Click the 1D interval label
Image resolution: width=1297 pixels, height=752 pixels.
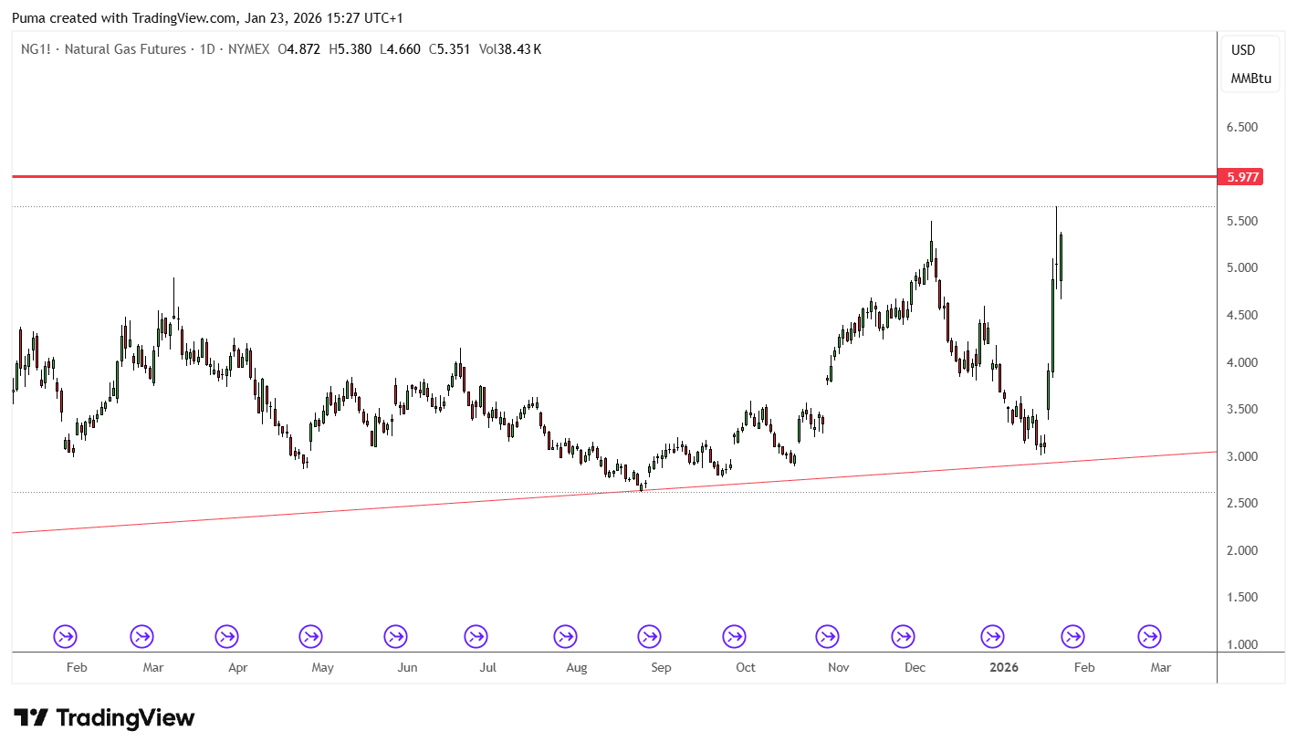[x=206, y=49]
